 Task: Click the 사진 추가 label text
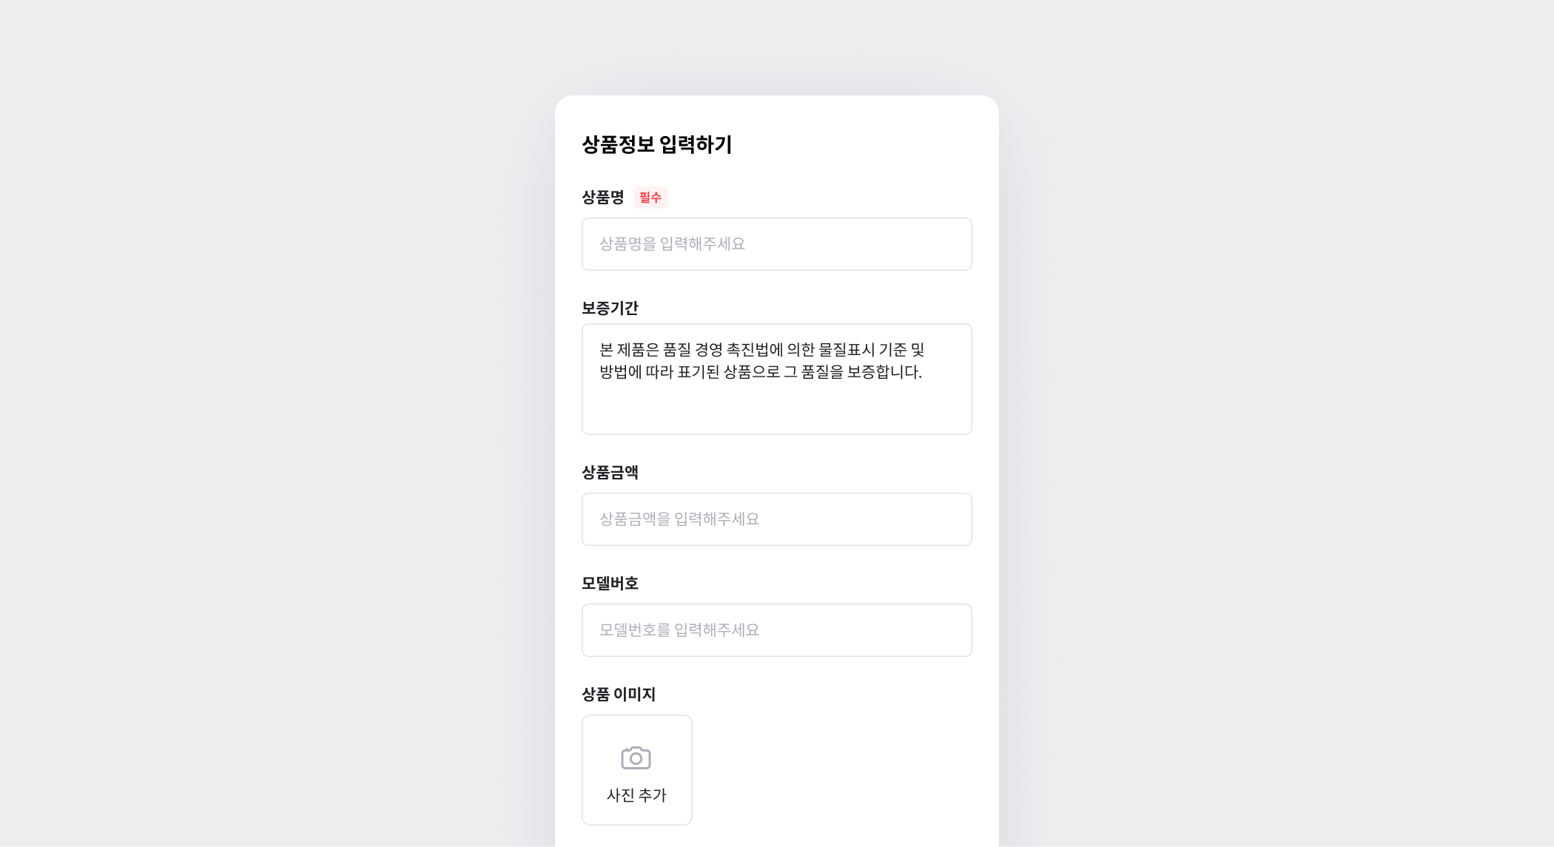pyautogui.click(x=636, y=795)
